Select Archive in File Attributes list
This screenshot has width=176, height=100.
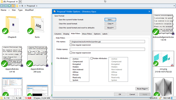(76, 59)
